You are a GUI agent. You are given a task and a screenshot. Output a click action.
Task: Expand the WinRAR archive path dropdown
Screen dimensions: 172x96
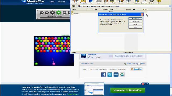point(170,6)
